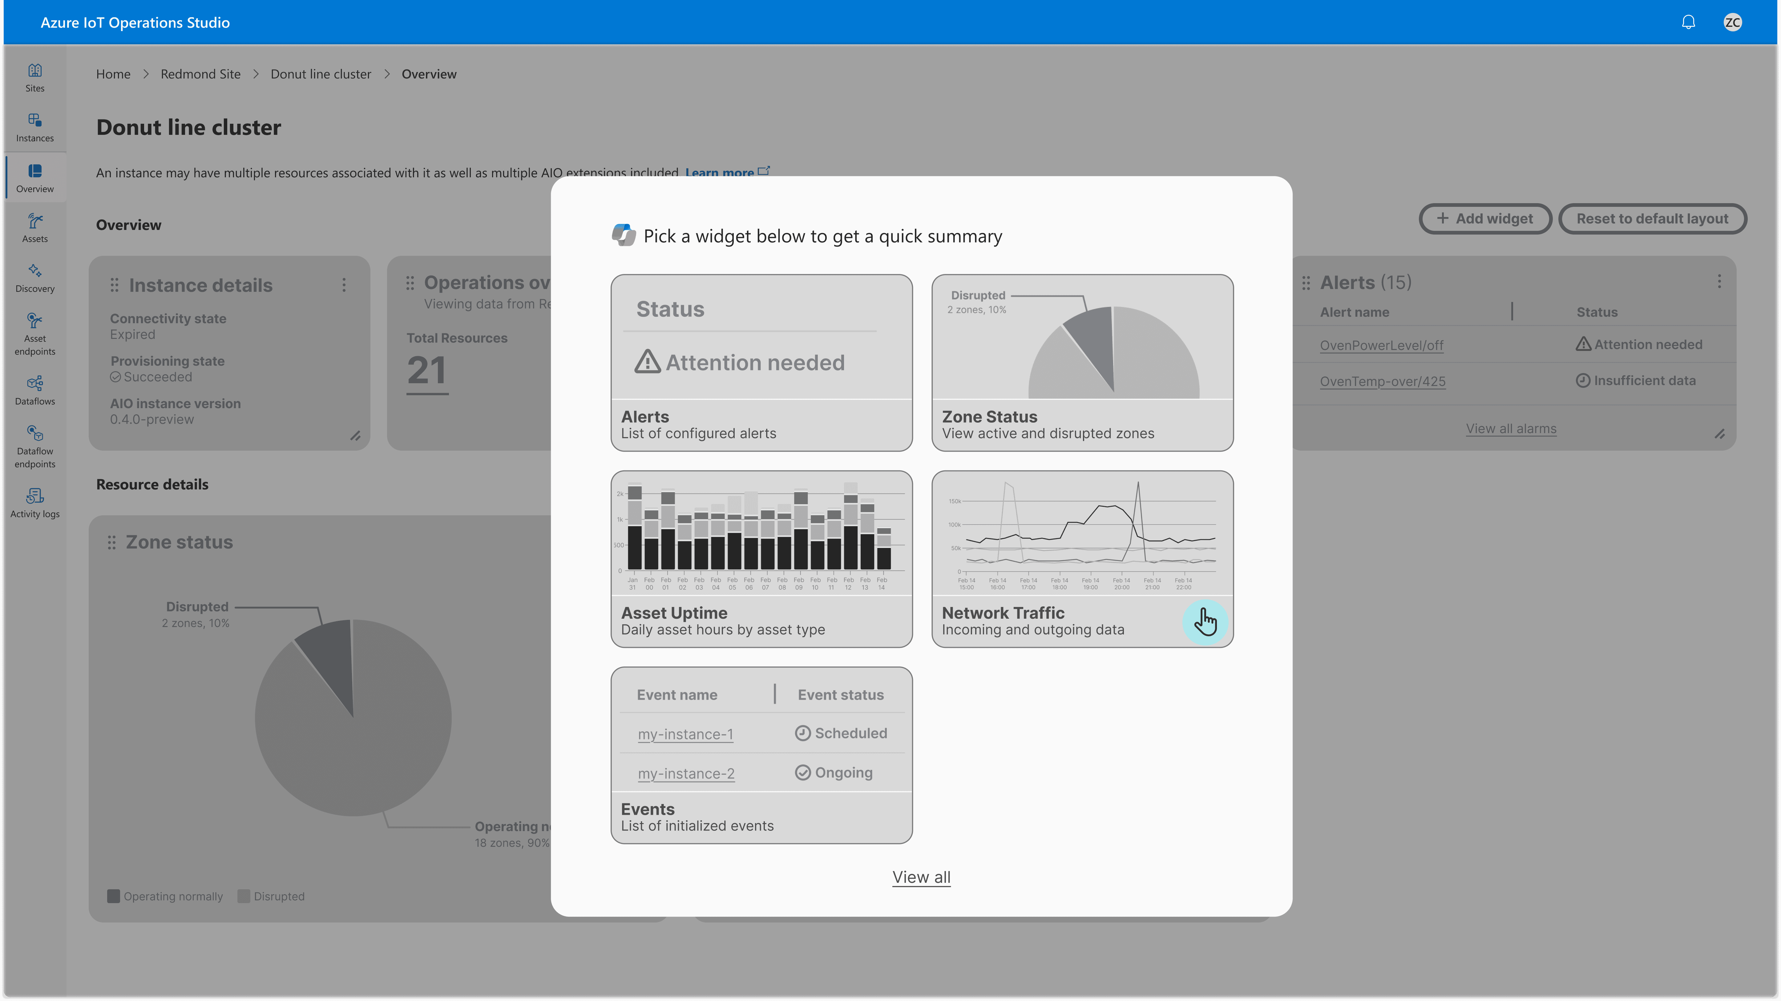Screen dimensions: 1781x1001
Task: Open Alerts widget more options menu
Action: 1719,281
